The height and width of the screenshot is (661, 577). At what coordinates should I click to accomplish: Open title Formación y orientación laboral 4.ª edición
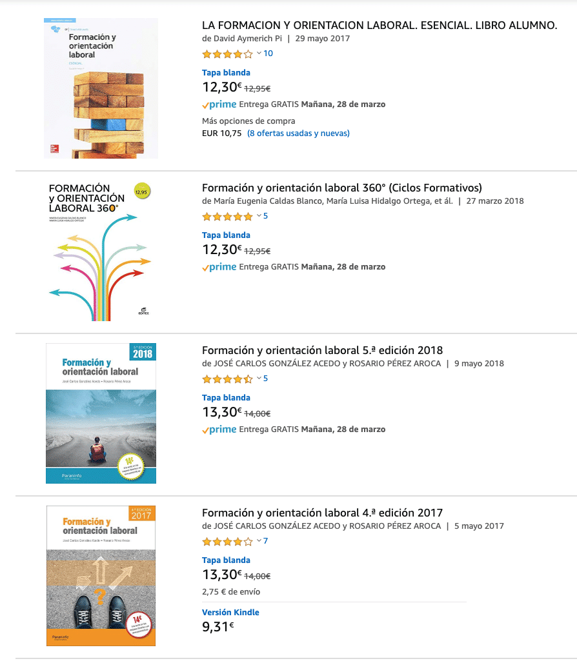coord(322,513)
